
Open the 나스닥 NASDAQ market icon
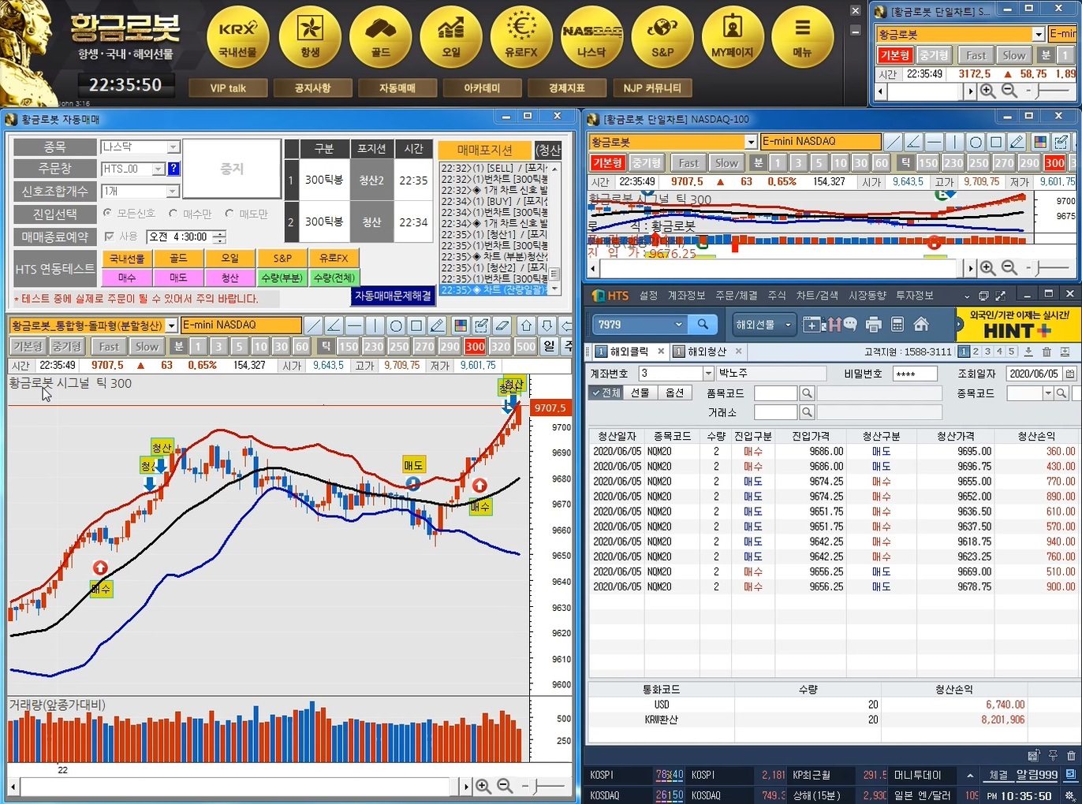[x=591, y=38]
